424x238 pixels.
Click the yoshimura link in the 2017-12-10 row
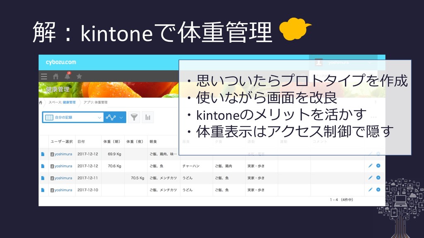pos(63,190)
